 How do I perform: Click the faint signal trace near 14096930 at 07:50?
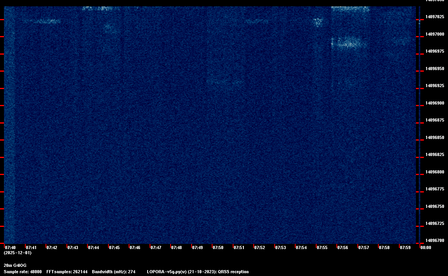coord(225,82)
